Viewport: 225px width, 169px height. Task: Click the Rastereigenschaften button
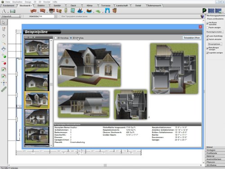(215, 32)
